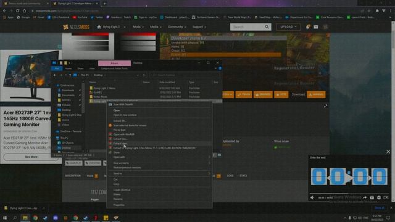
Task: Click Explorer up-one-level arrow
Action: point(70,75)
